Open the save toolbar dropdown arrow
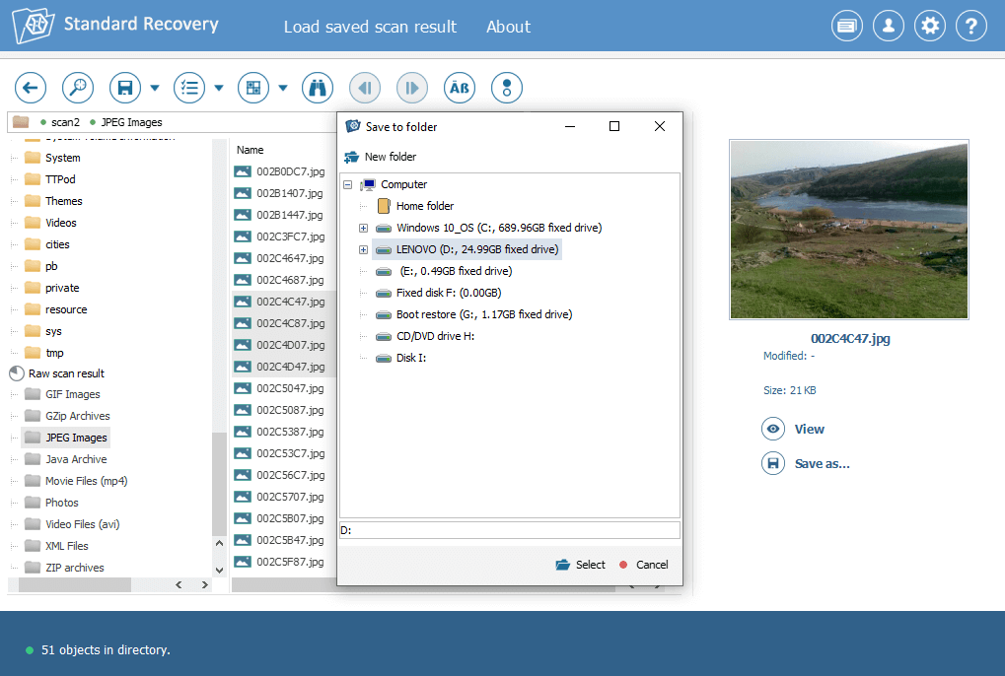Viewport: 1005px width, 676px height. point(155,88)
